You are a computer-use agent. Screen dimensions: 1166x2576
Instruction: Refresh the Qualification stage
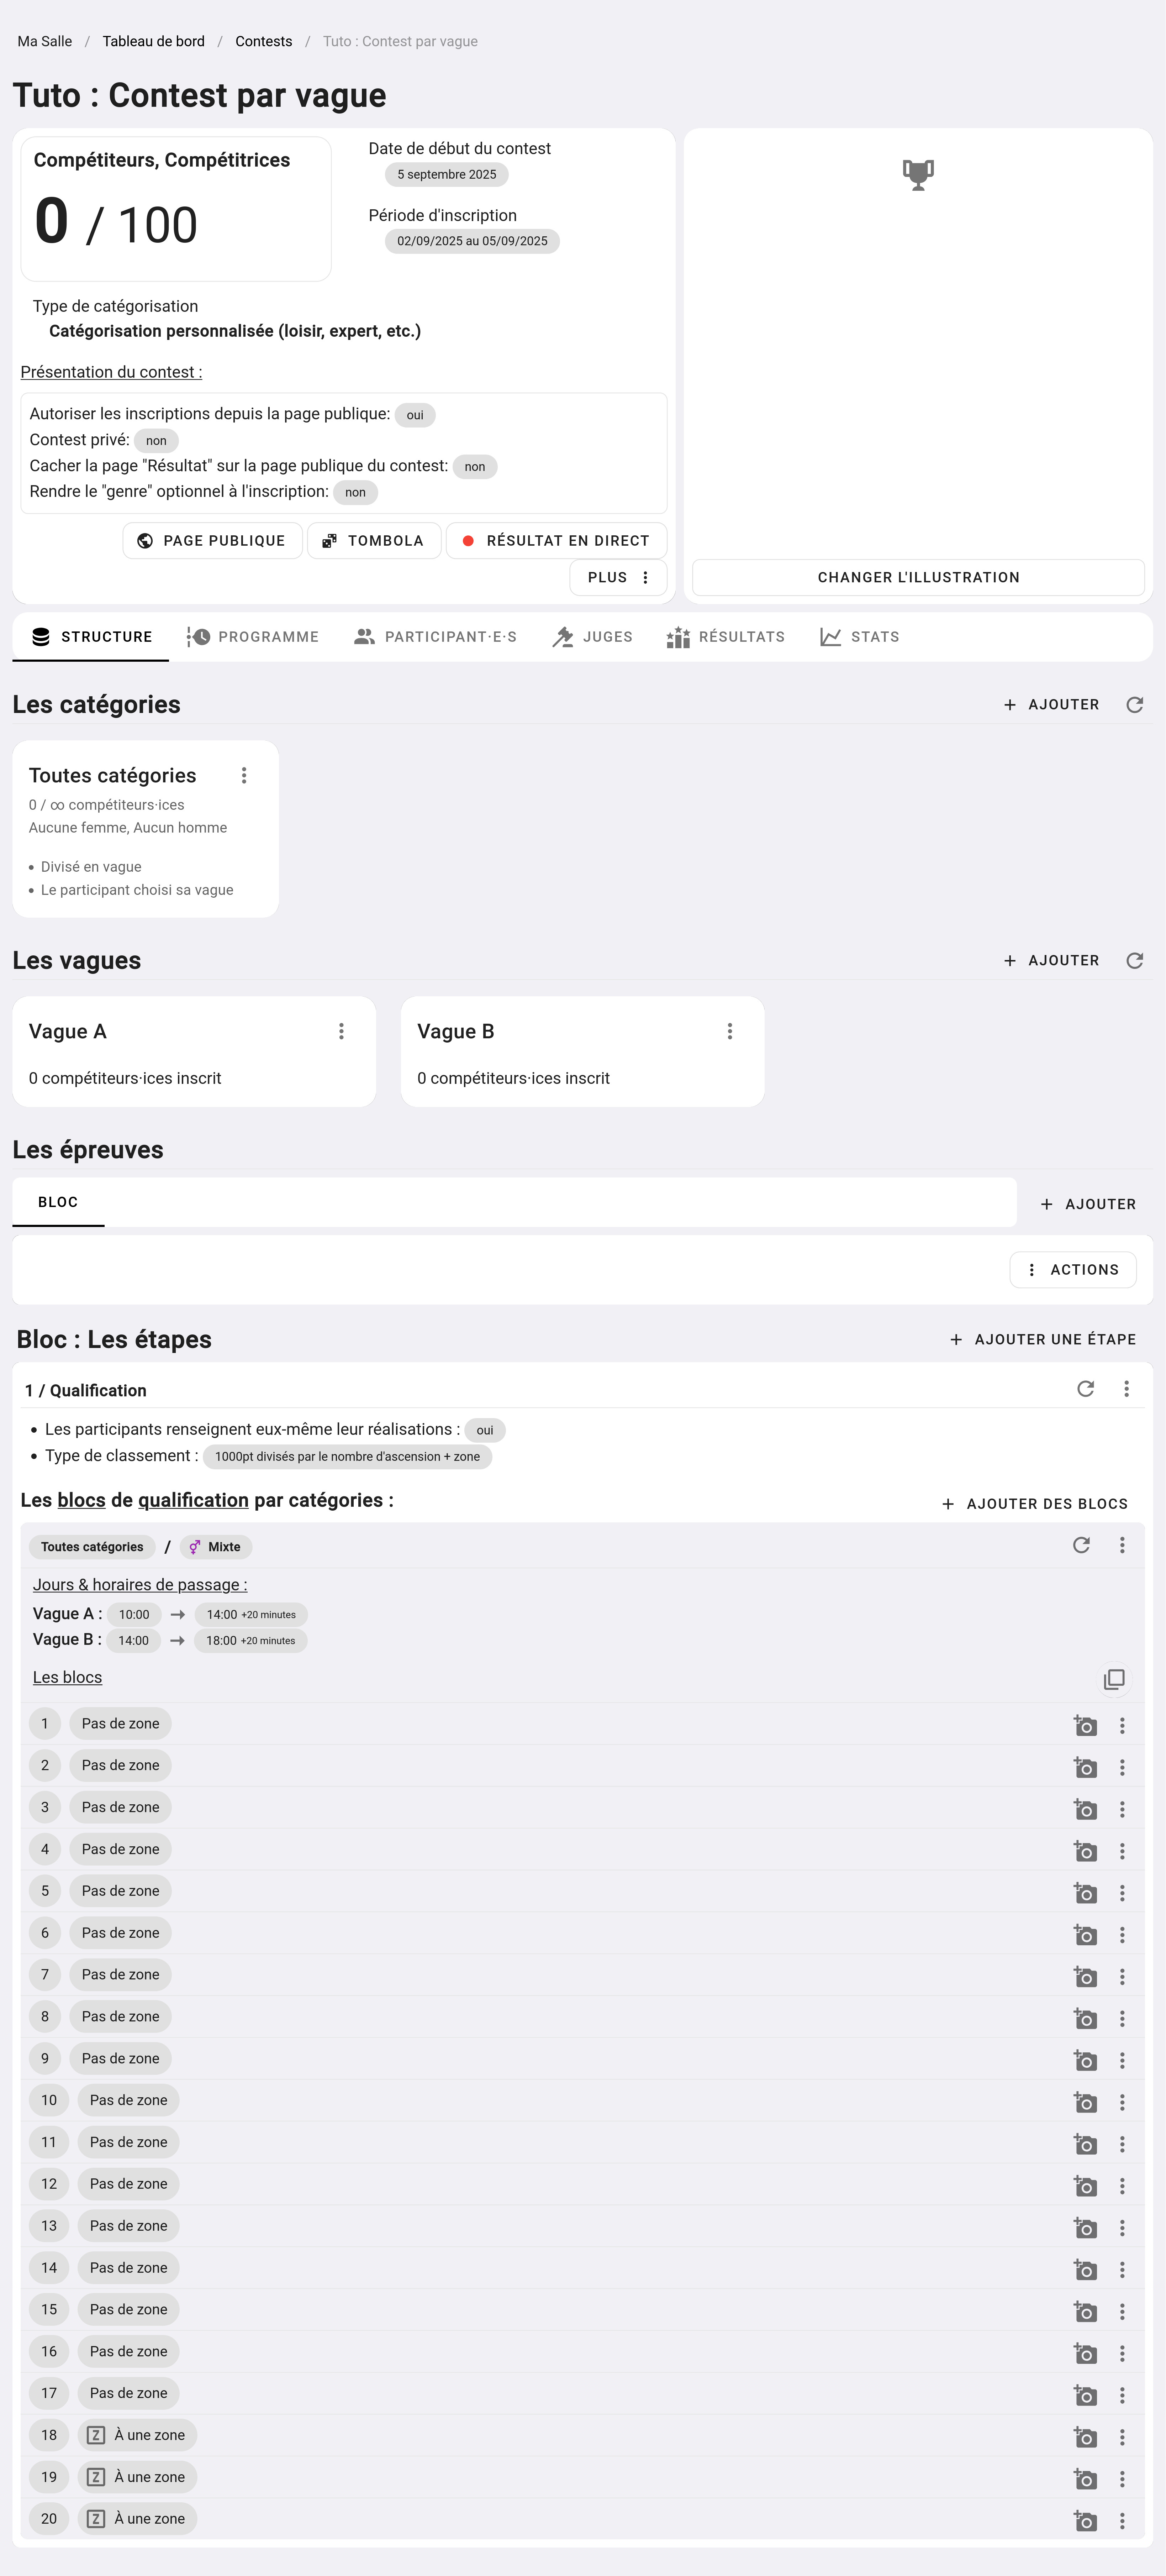click(1085, 1389)
